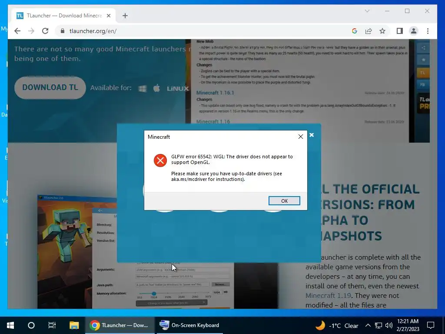Open Cortana search circle on taskbar
The width and height of the screenshot is (445, 334).
click(31, 325)
